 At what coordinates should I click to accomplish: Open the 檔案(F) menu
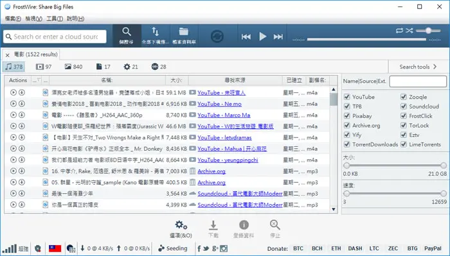pyautogui.click(x=13, y=19)
